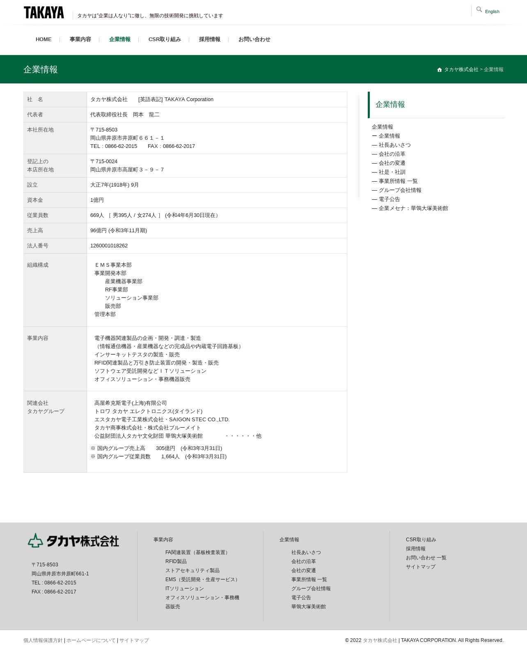Click sidebar top-level 企業情報 link
Image resolution: width=527 pixels, height=651 pixels.
coord(383,127)
